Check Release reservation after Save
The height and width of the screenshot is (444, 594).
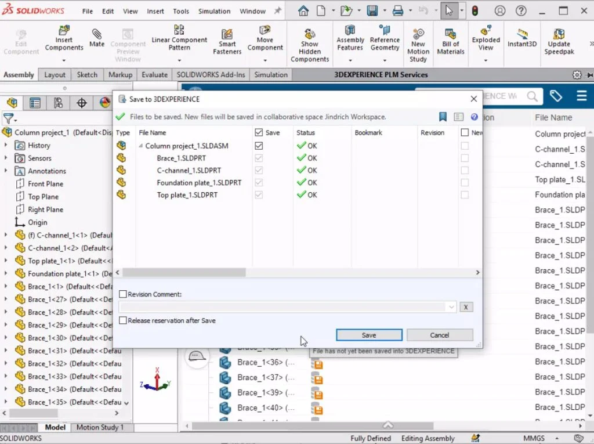click(x=123, y=320)
